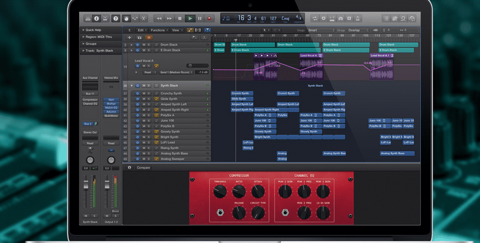Click the Add Track plus button
480x243 pixels.
pos(129,38)
